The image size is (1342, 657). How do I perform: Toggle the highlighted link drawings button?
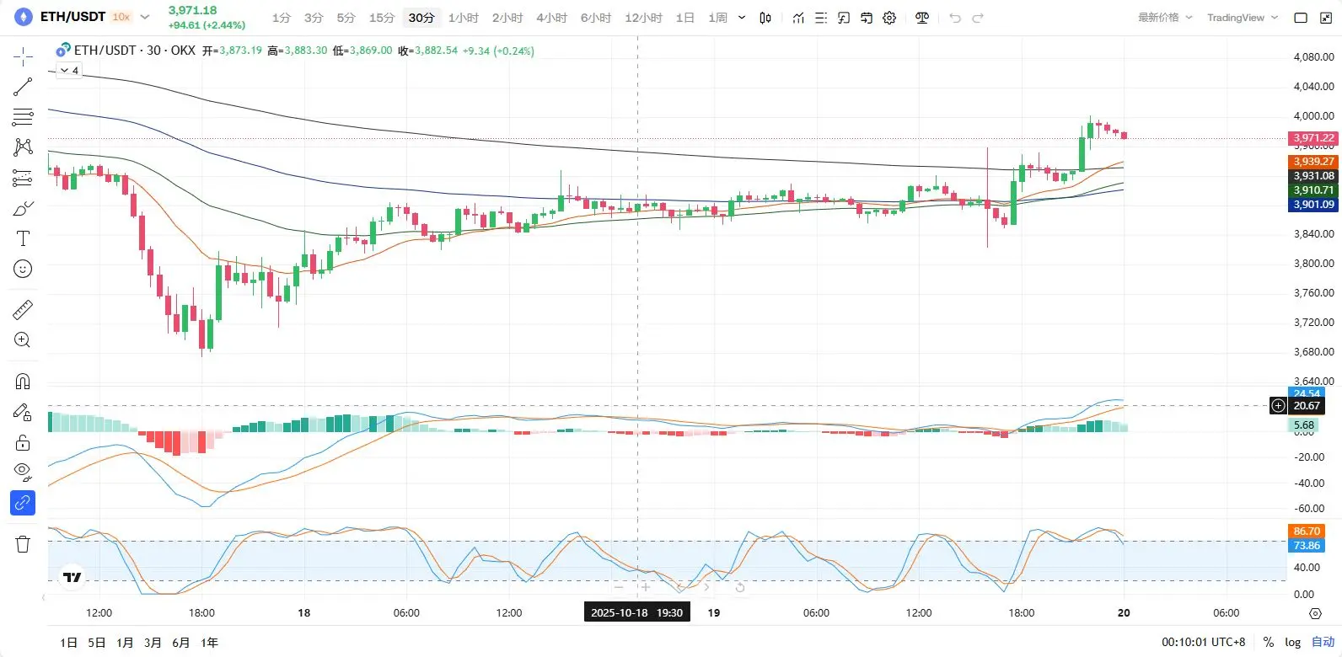23,503
